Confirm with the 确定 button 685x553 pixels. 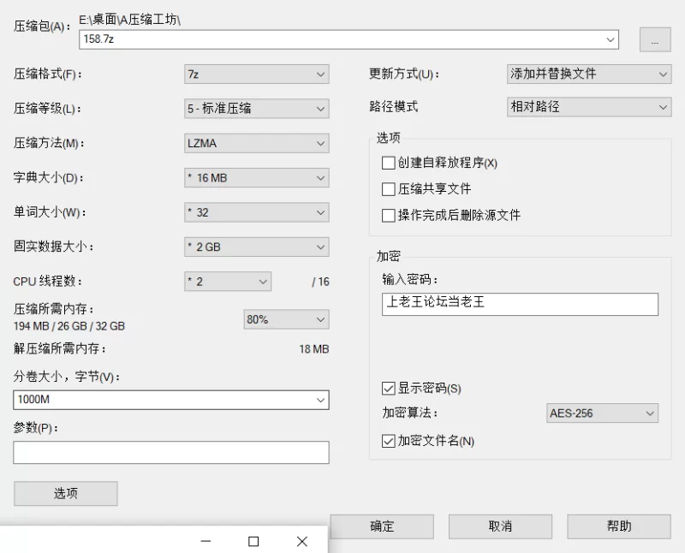point(382,526)
